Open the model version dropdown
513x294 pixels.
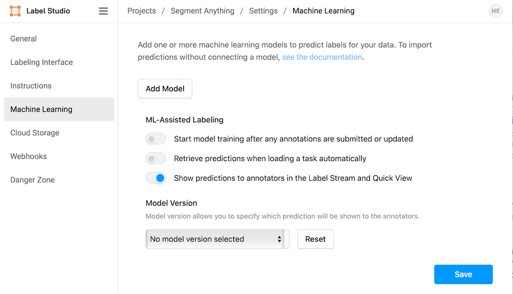(x=215, y=239)
